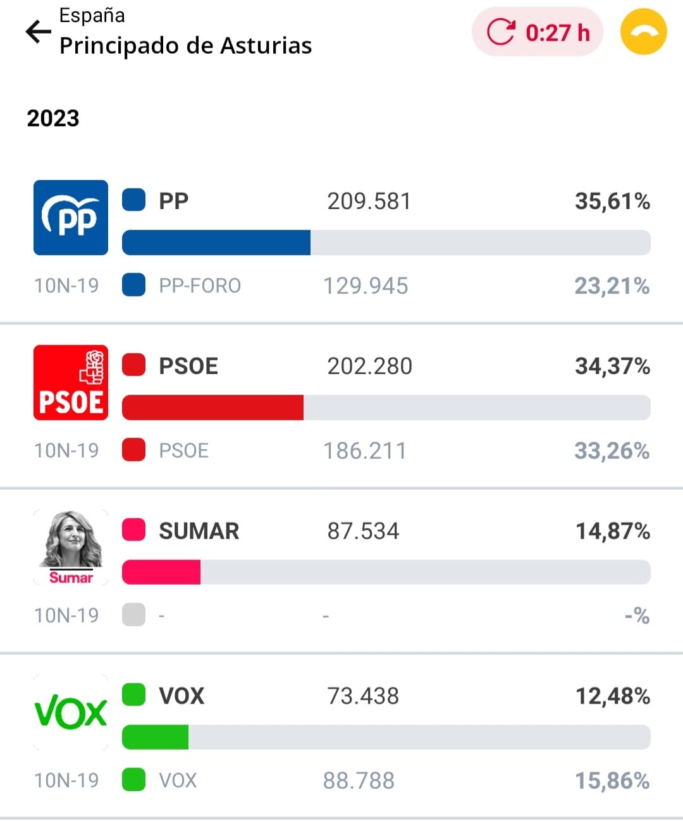The width and height of the screenshot is (683, 821).
Task: Select the 2023 election tab
Action: click(52, 118)
